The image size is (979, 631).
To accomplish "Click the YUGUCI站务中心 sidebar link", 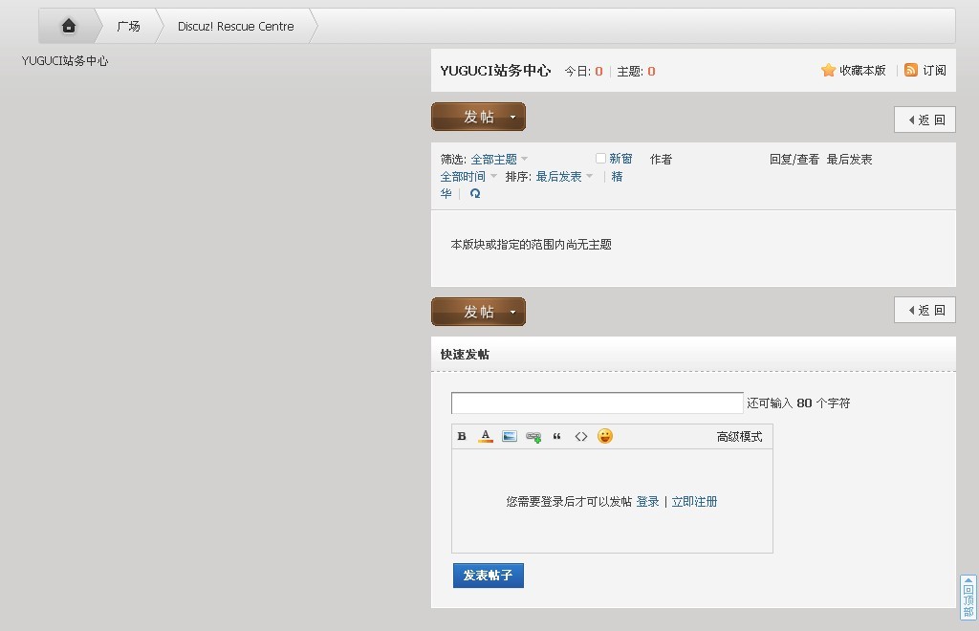I will point(65,60).
